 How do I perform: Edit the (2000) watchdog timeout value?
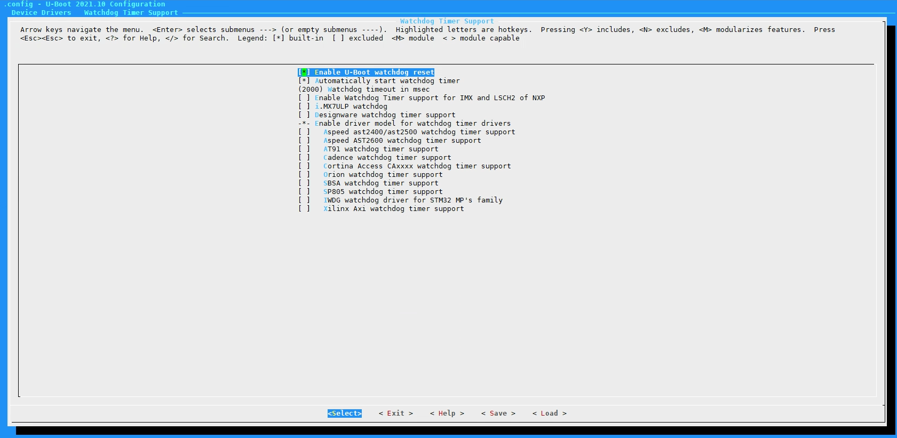311,90
